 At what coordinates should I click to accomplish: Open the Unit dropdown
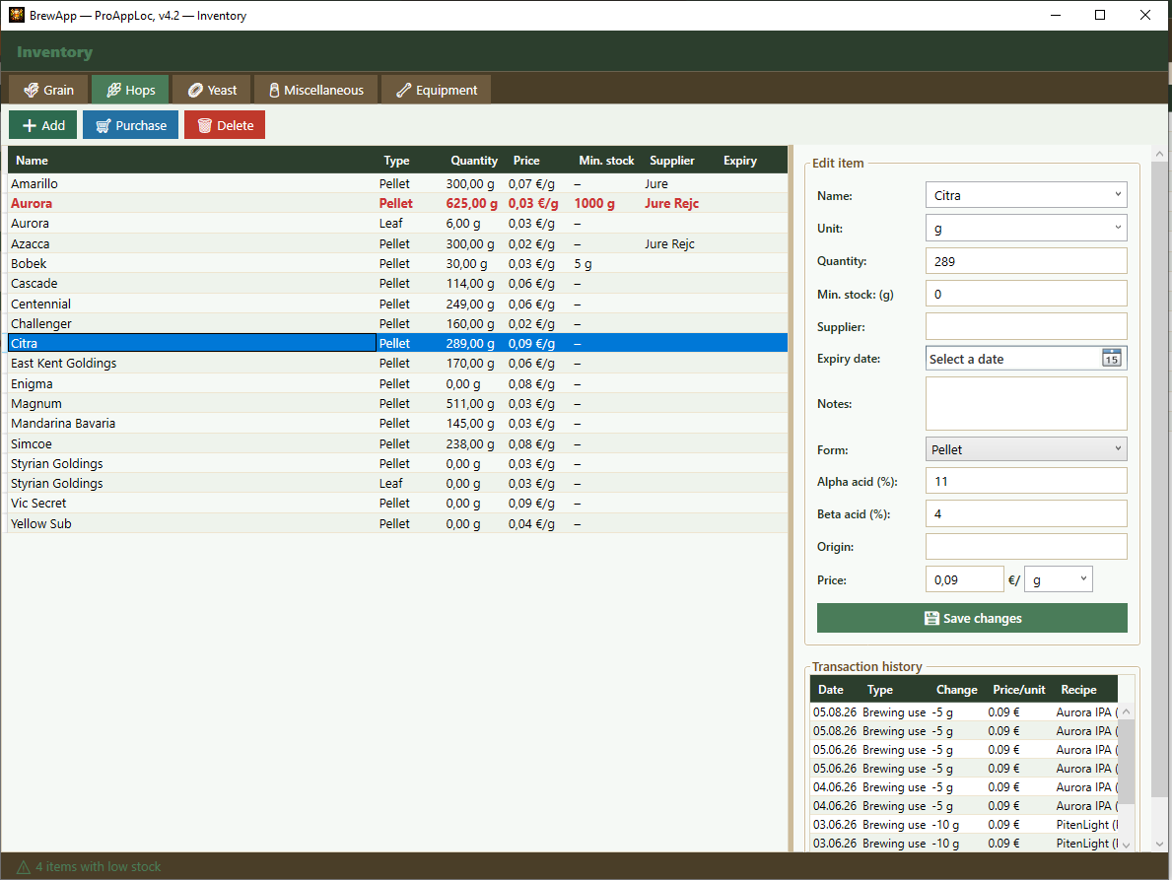1025,228
